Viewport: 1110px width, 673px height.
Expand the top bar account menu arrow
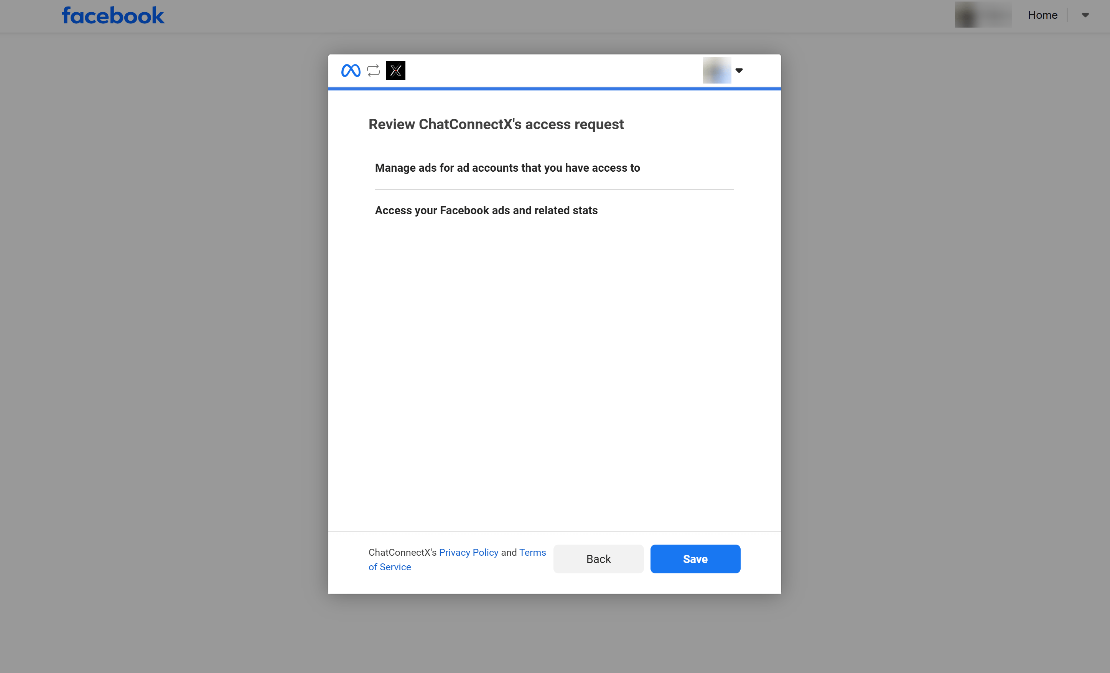point(1085,15)
